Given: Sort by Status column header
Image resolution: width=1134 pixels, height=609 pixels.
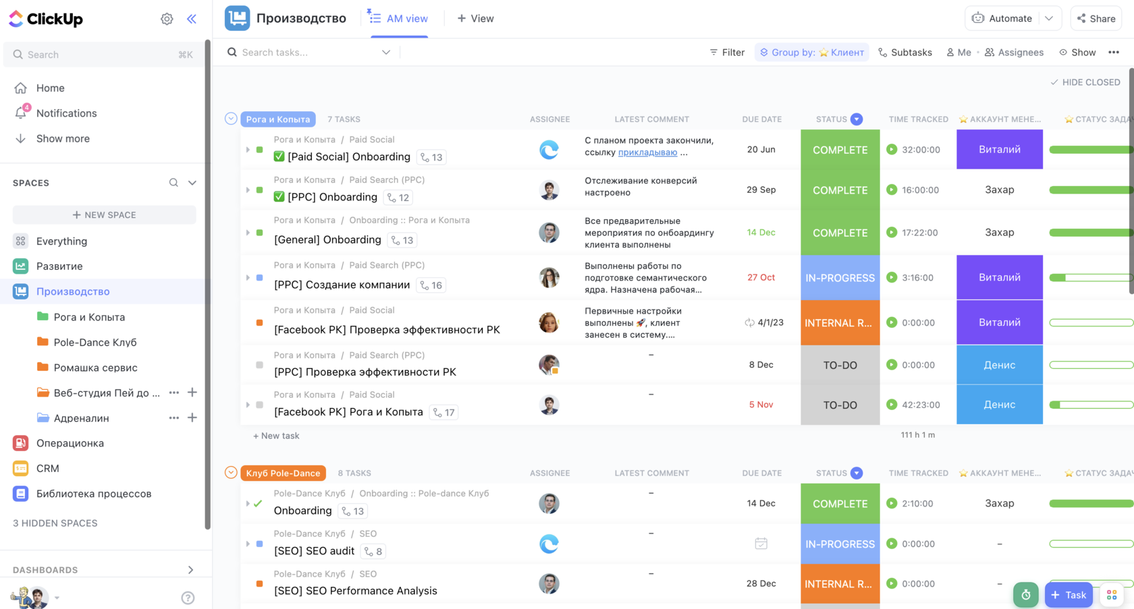Looking at the screenshot, I should tap(832, 119).
